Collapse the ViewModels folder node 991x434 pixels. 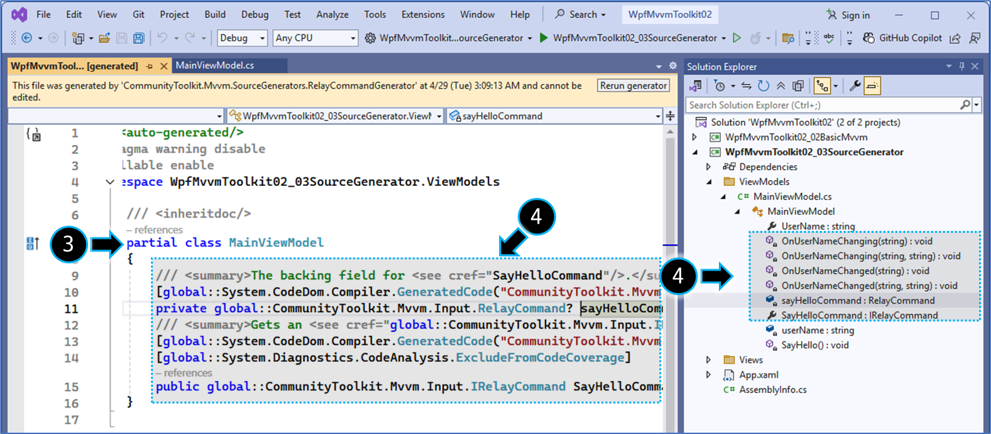(708, 182)
